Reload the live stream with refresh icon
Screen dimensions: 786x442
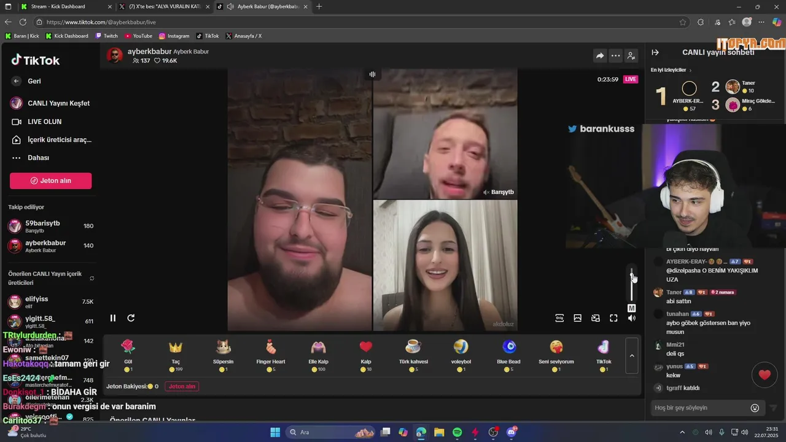131,318
